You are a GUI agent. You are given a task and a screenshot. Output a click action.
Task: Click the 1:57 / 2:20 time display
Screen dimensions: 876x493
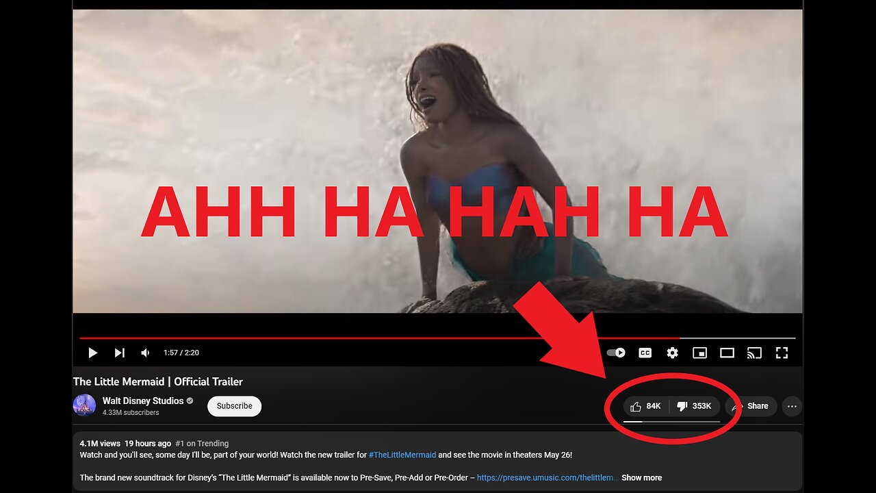coord(181,353)
